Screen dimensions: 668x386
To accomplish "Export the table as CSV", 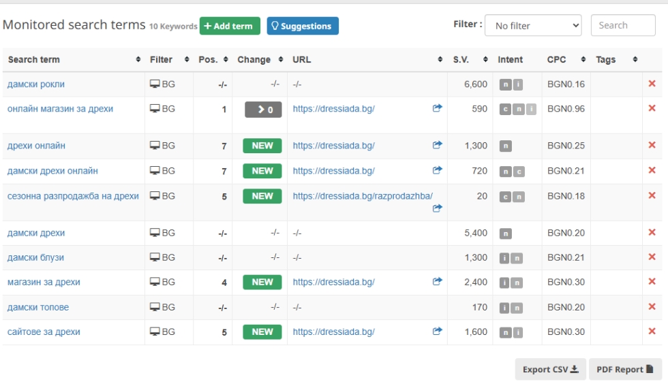I will [x=550, y=370].
